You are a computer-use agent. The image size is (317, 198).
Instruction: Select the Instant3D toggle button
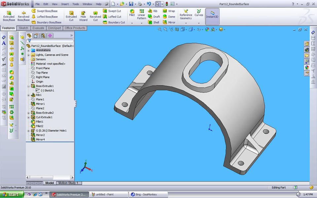click(x=212, y=15)
